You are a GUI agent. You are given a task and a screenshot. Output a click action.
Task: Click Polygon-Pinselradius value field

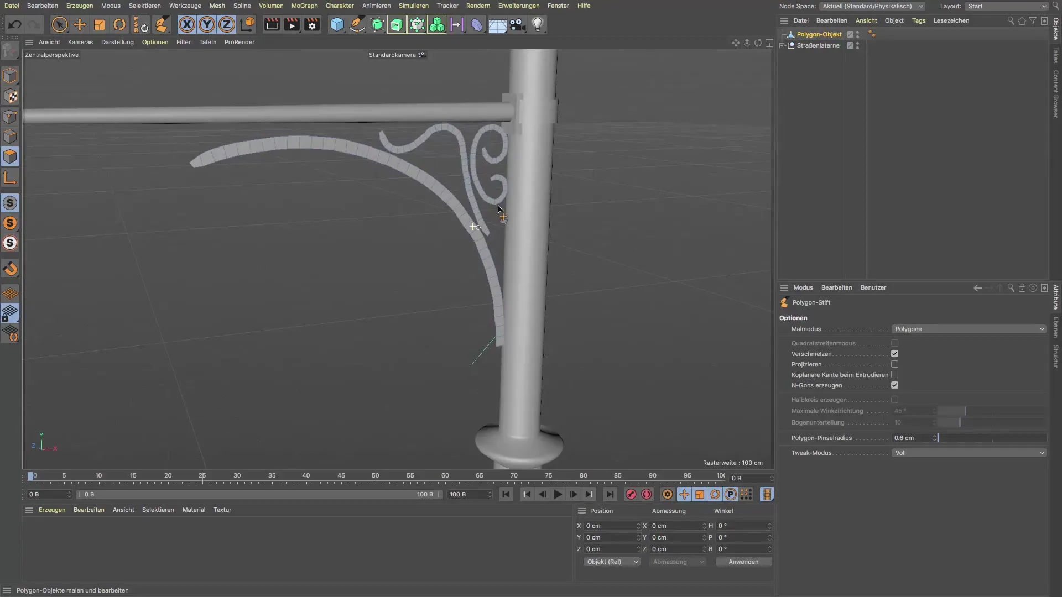coord(912,438)
